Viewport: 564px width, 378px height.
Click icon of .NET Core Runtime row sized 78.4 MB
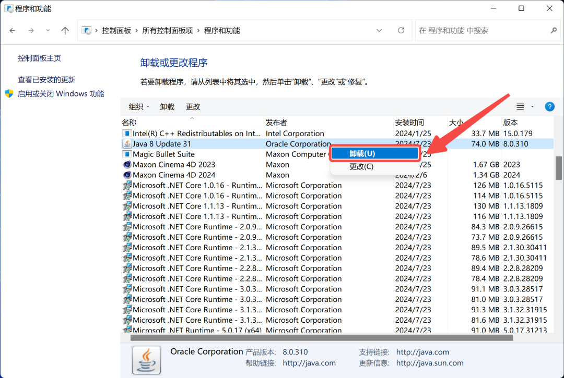[127, 279]
